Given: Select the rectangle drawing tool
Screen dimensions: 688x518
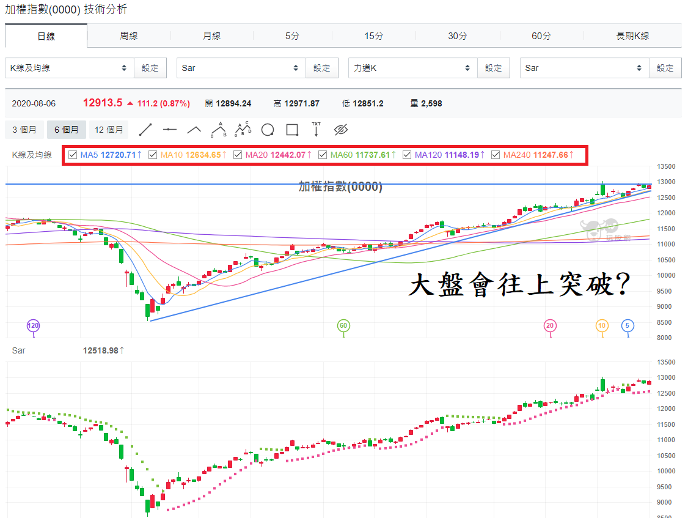Looking at the screenshot, I should click(292, 130).
